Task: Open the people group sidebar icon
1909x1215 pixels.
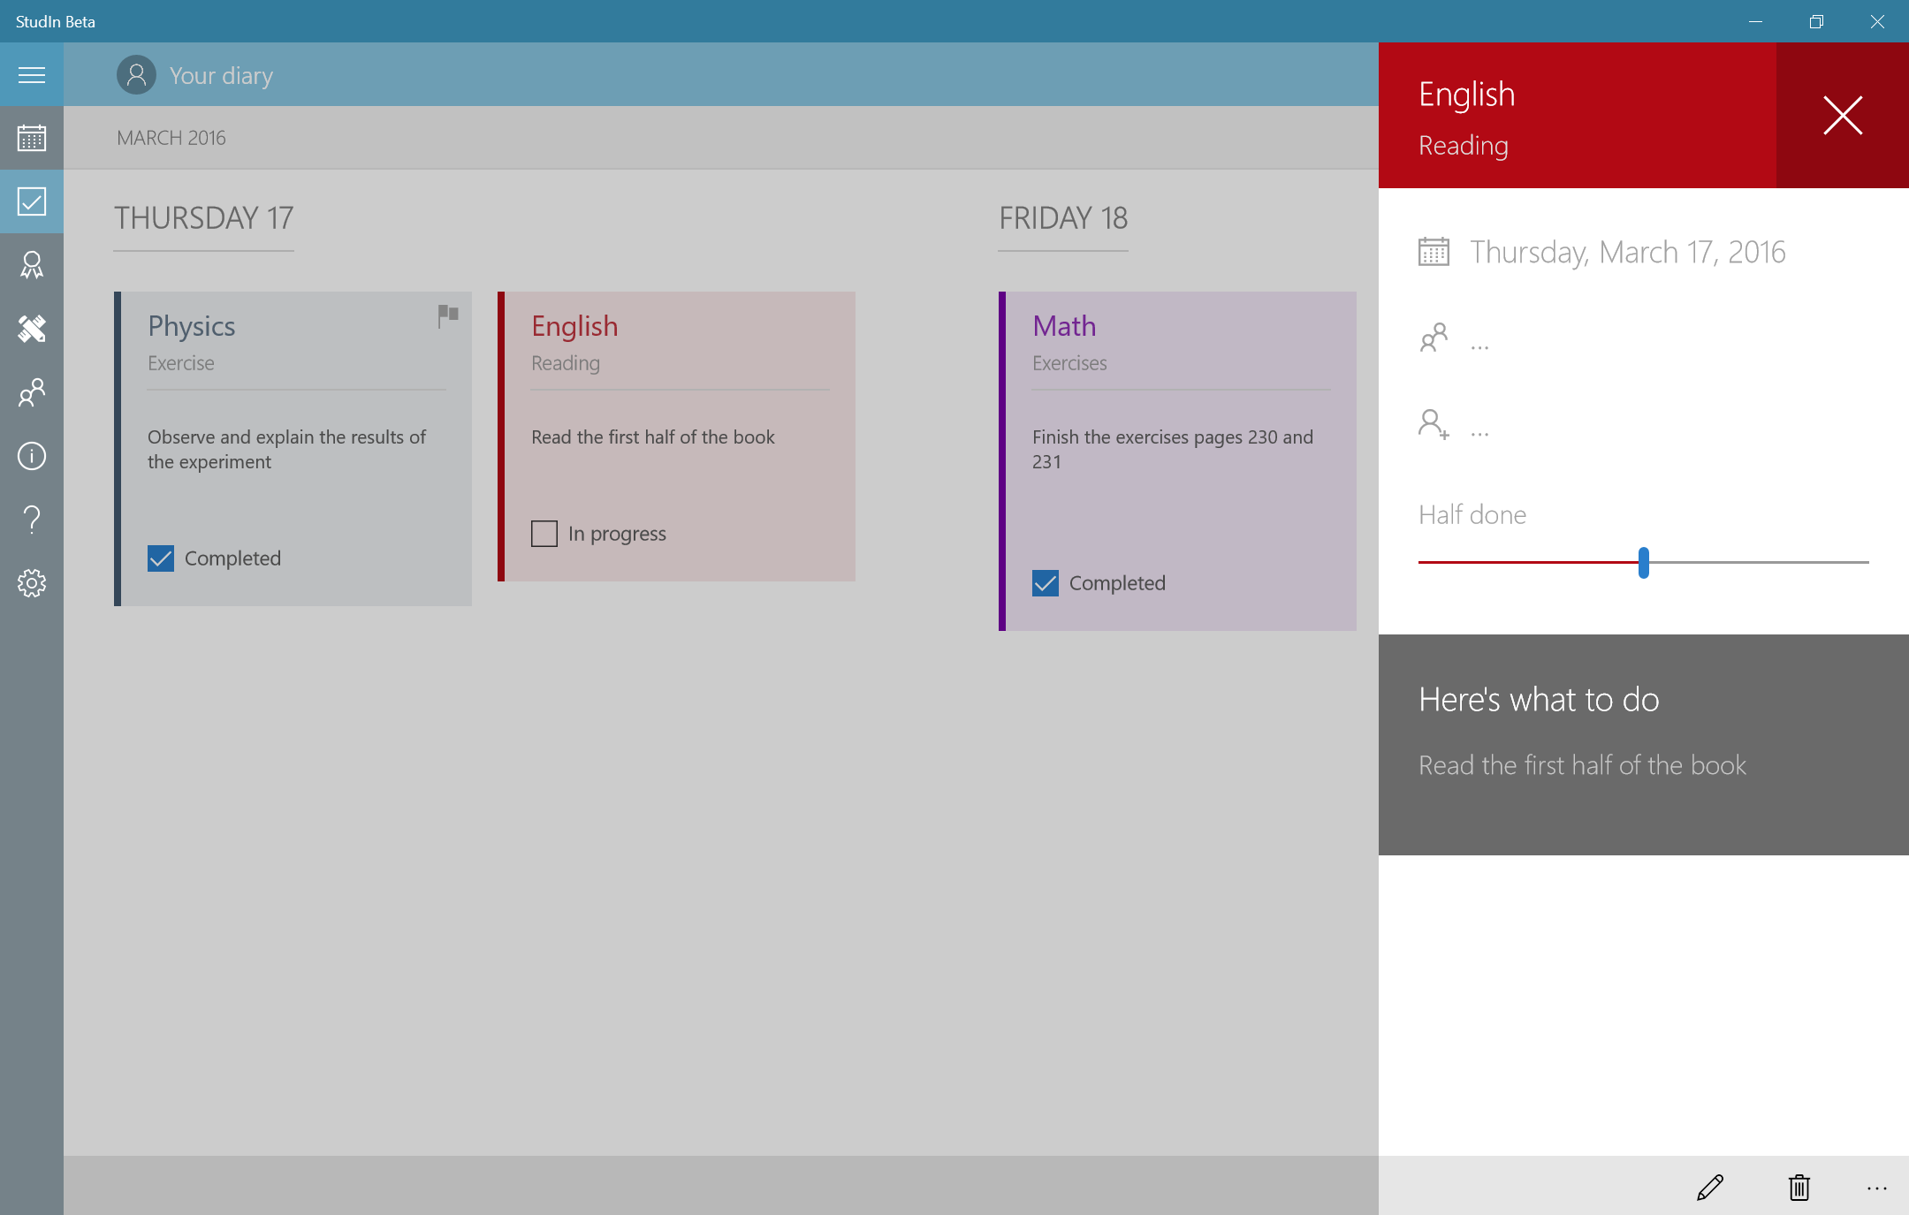Action: (32, 392)
